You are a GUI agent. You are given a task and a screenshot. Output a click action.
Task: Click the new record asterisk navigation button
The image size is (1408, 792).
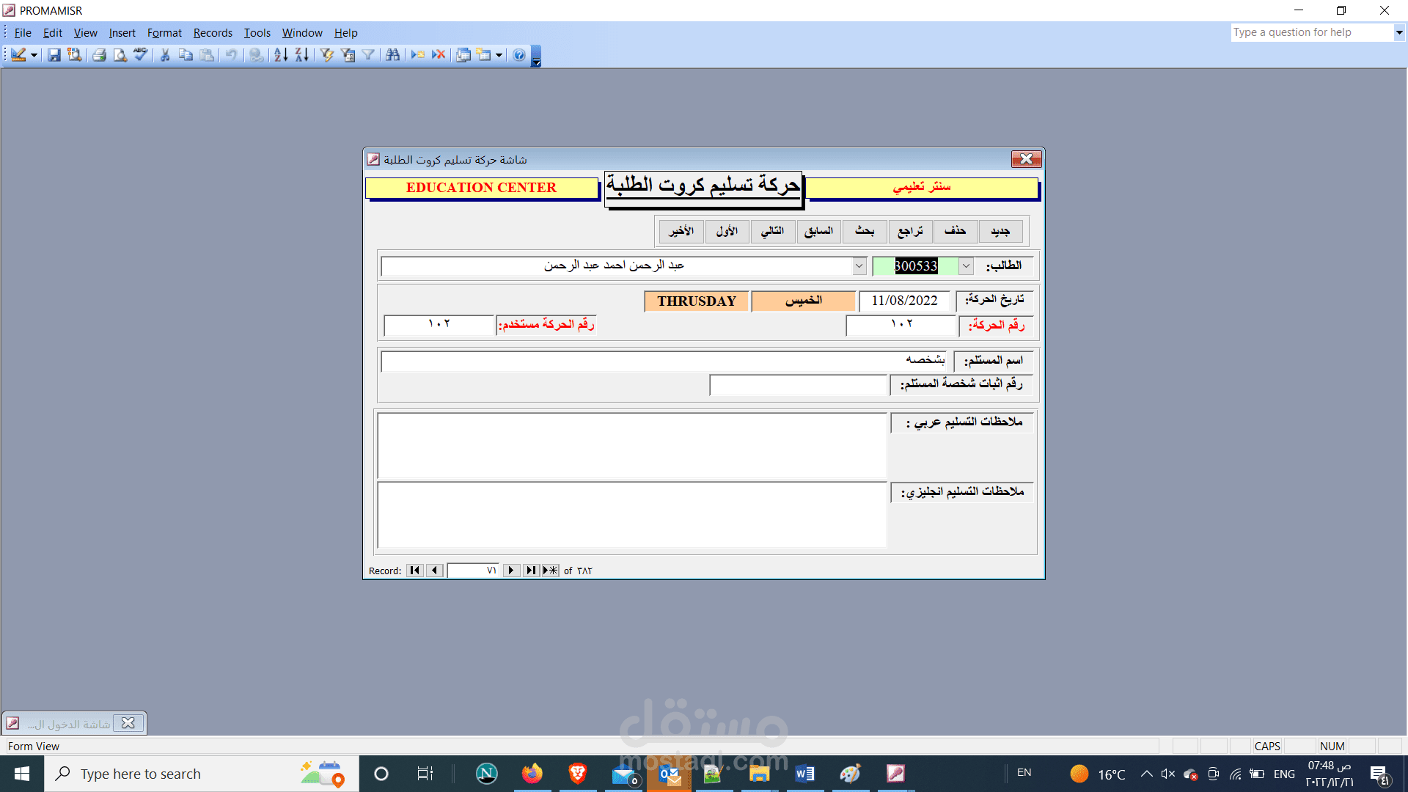tap(550, 571)
